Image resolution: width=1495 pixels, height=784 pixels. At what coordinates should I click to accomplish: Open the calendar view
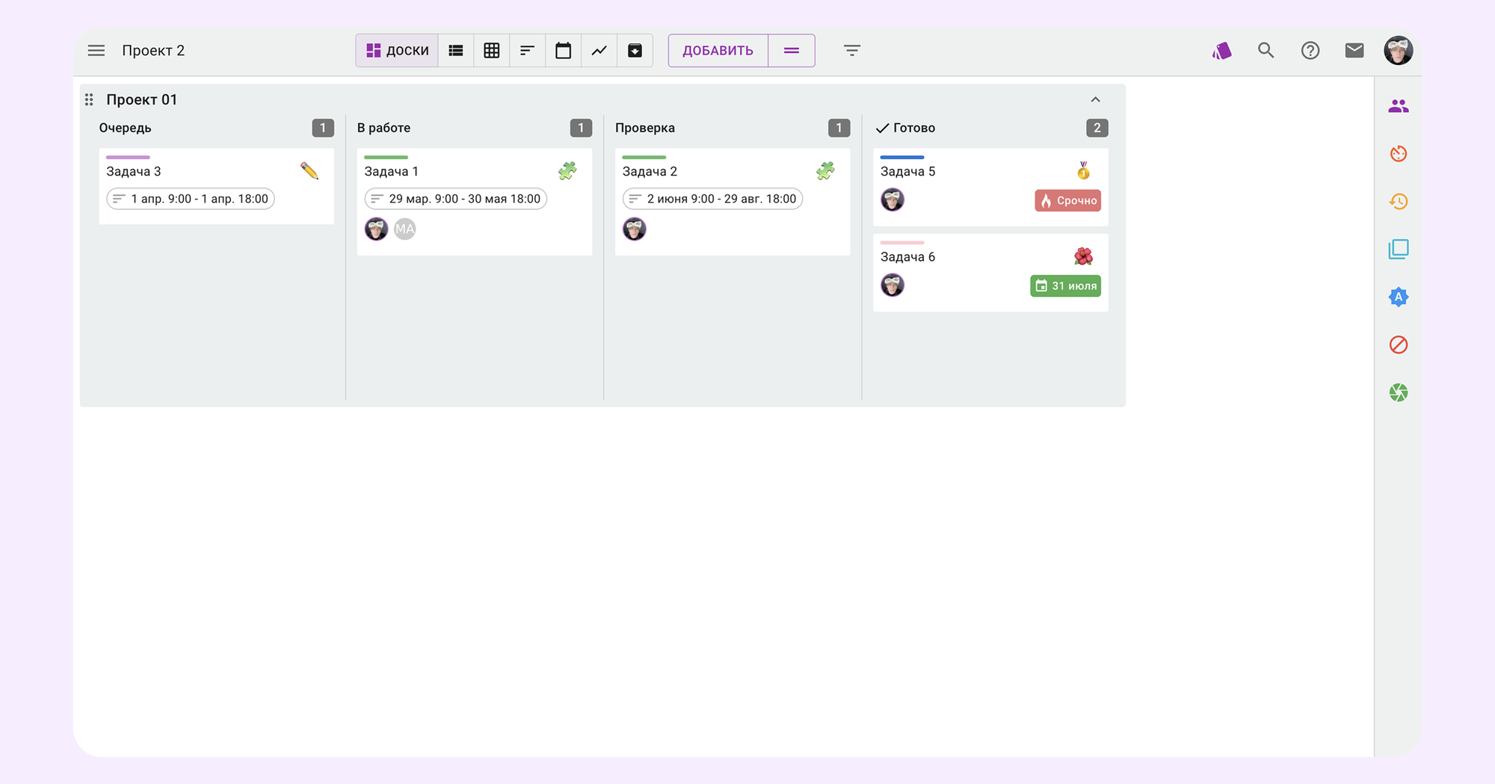coord(563,51)
